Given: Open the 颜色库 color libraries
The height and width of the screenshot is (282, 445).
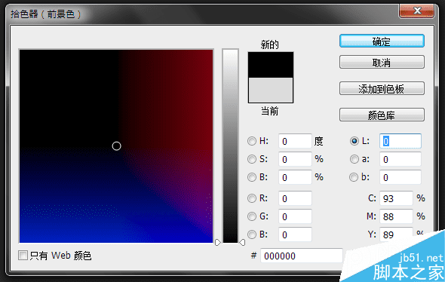Looking at the screenshot, I should point(382,115).
